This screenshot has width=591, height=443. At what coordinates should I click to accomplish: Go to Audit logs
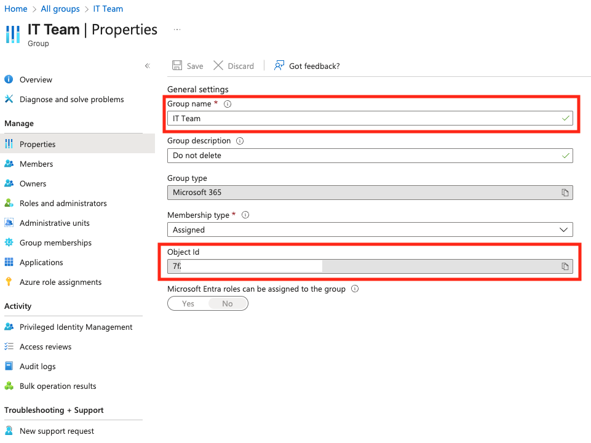[x=38, y=366]
